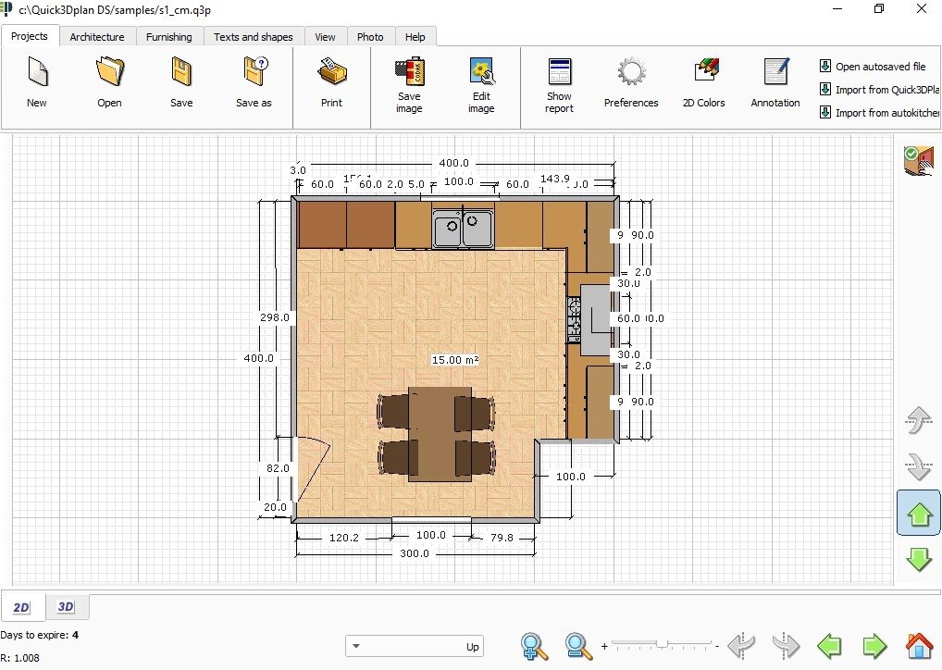
Task: Click the zoom in magnifier icon
Action: coord(534,646)
